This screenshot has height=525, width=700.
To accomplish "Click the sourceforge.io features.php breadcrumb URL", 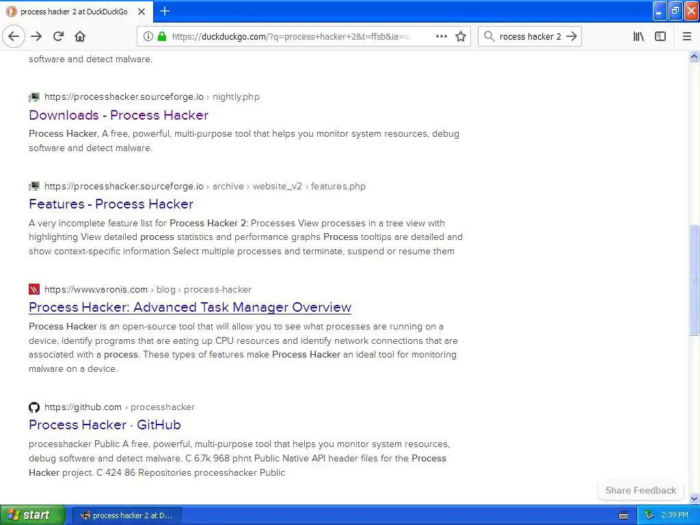I will [205, 186].
